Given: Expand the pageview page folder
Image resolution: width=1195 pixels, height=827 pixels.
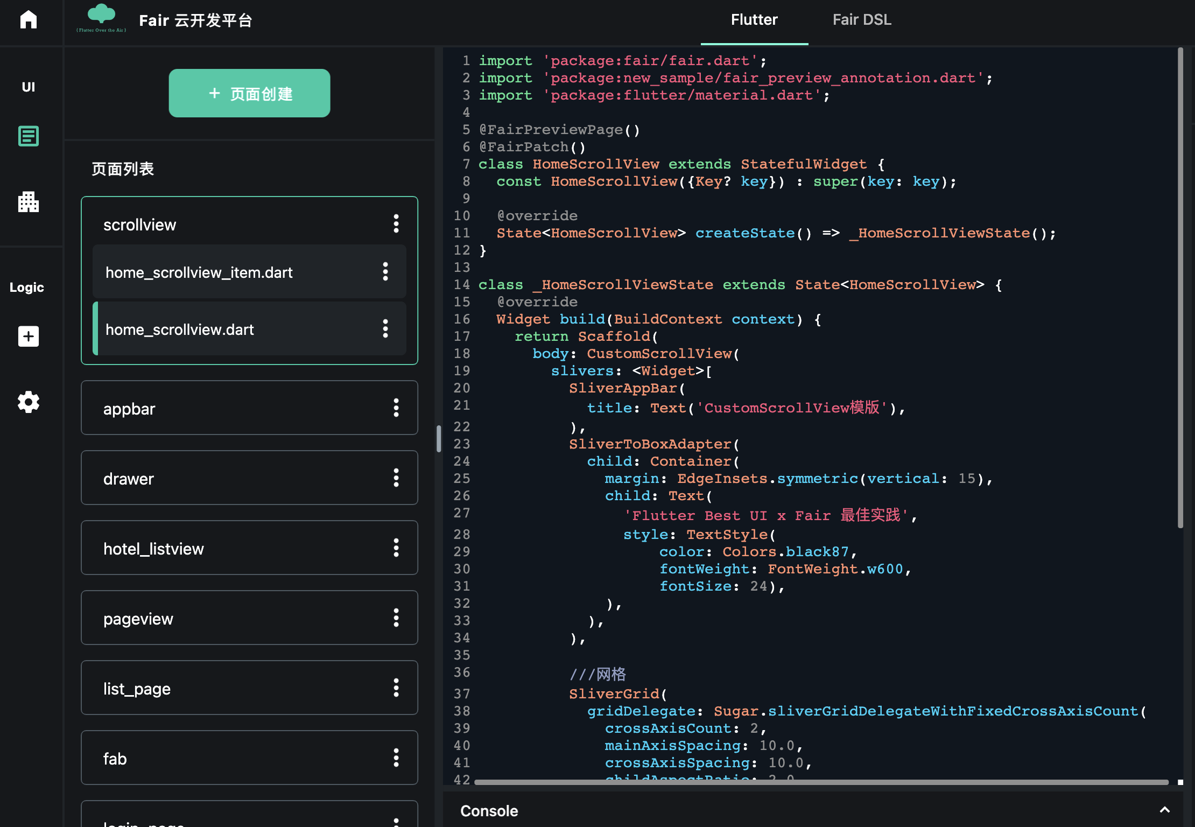Looking at the screenshot, I should coord(138,618).
